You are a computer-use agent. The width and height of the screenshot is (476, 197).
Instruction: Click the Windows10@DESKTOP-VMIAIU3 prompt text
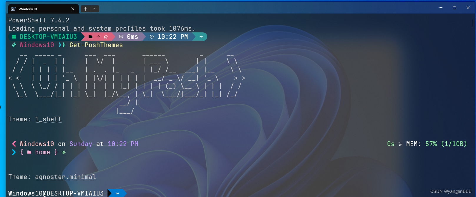[x=56, y=193]
